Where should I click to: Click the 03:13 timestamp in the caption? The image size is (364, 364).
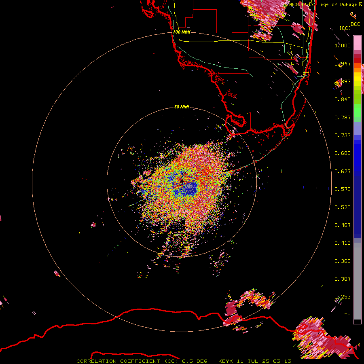(282, 361)
